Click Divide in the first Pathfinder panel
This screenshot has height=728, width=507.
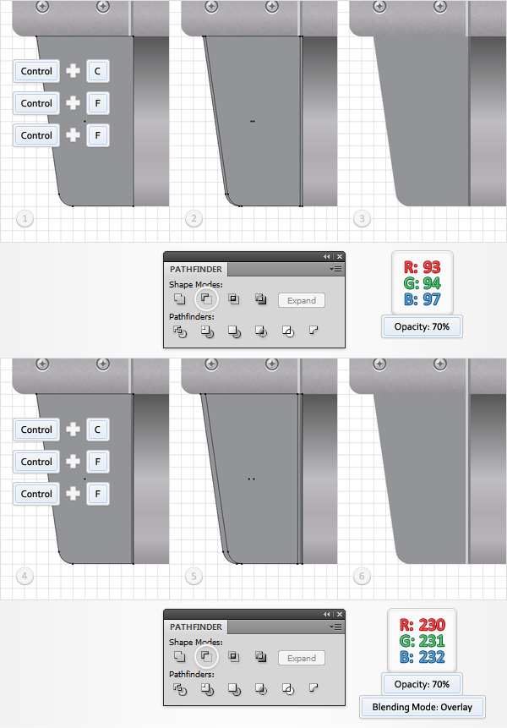point(179,331)
